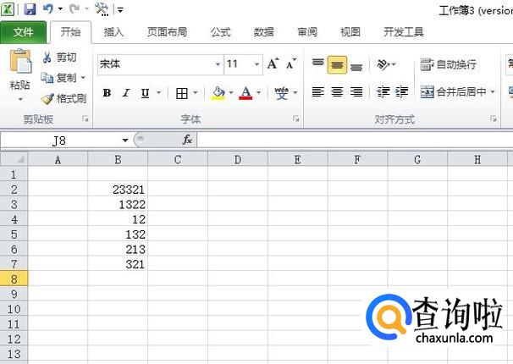513x364 pixels.
Task: Click 自动换行 wrap text button
Action: coord(448,64)
